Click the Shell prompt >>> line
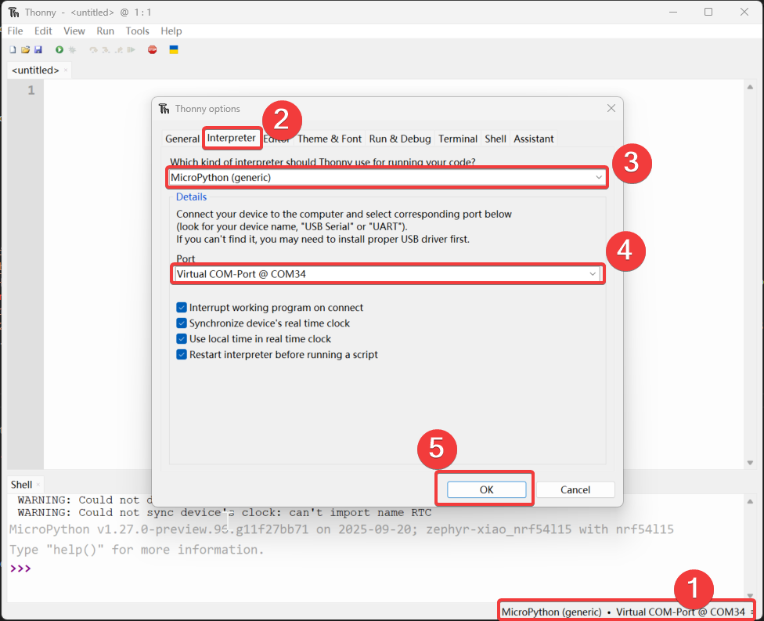Viewport: 764px width, 621px height. click(x=20, y=569)
